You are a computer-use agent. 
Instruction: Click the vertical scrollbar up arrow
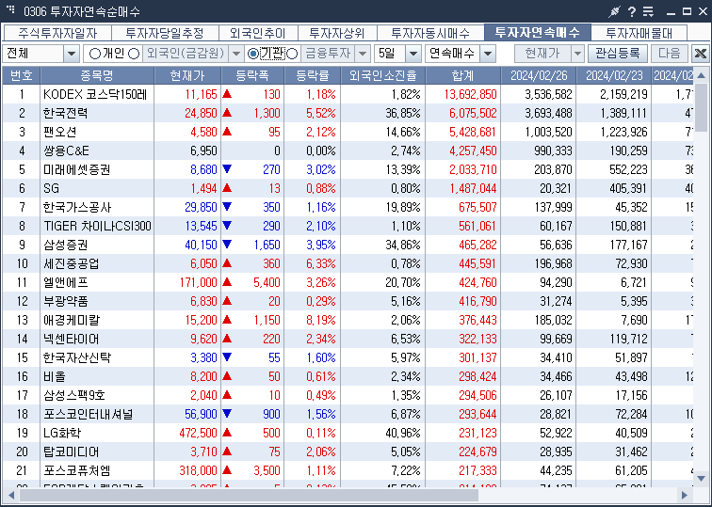point(701,75)
